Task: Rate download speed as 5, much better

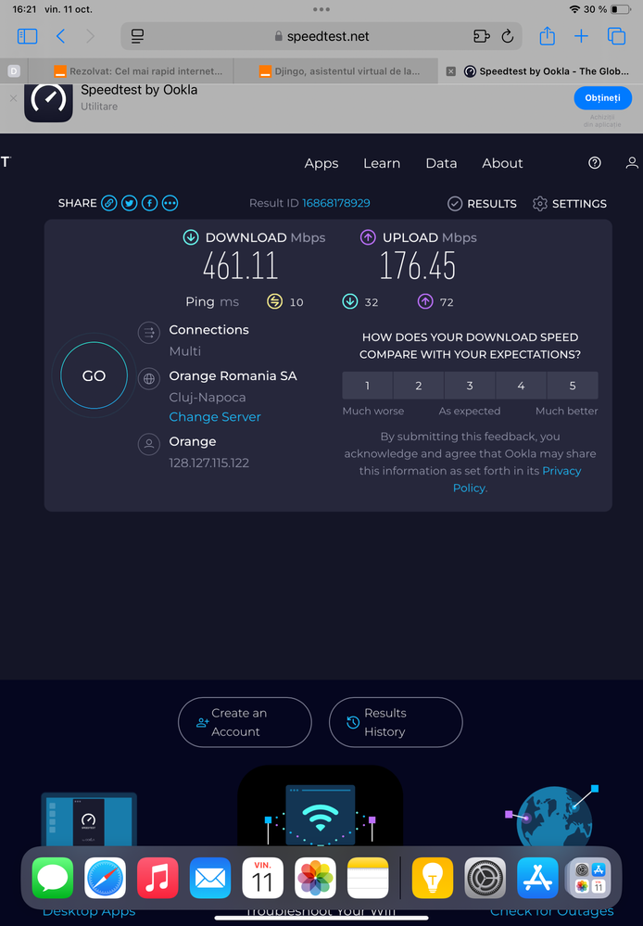Action: pyautogui.click(x=572, y=386)
